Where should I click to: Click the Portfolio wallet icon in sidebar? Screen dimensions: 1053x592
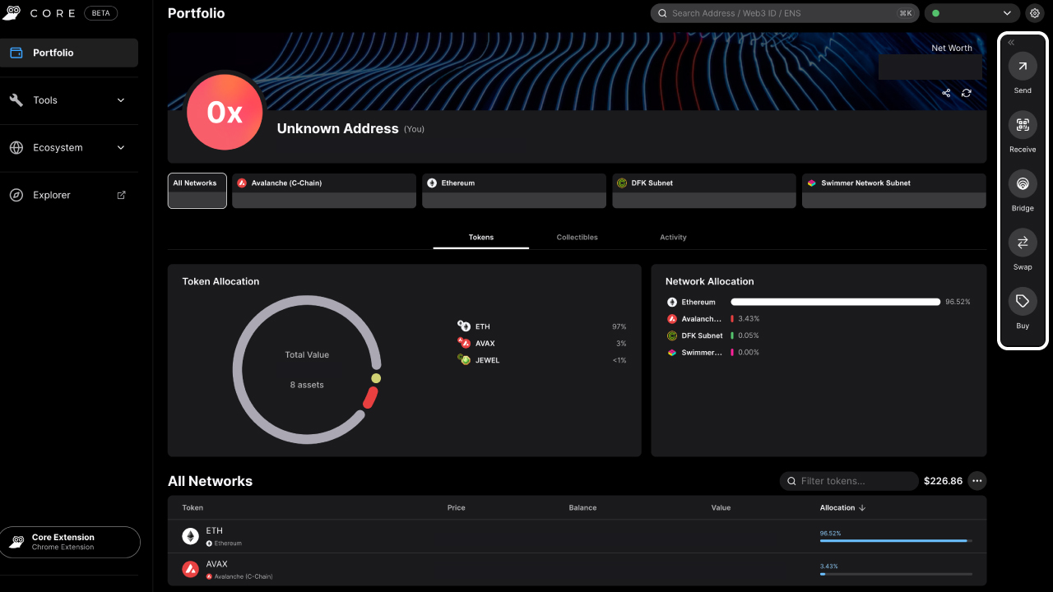click(16, 53)
